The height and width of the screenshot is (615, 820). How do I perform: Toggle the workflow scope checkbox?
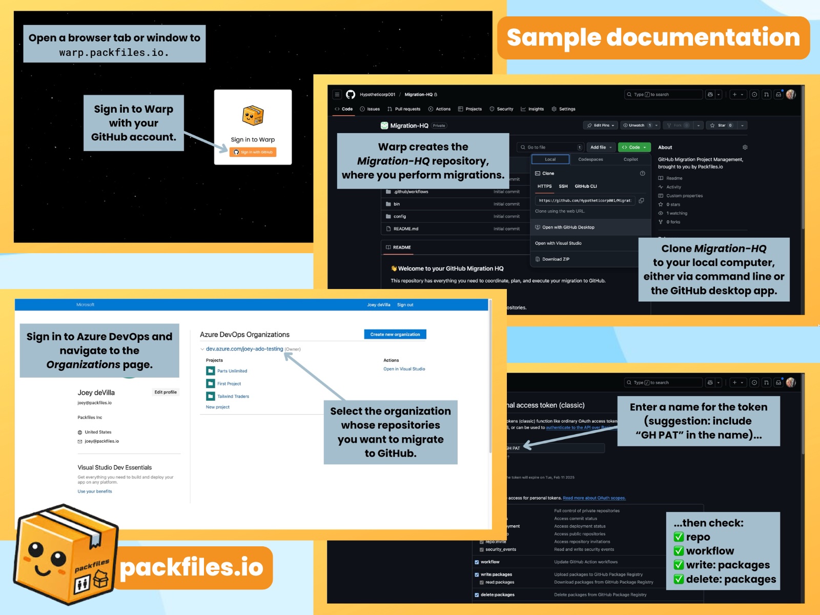coord(477,562)
